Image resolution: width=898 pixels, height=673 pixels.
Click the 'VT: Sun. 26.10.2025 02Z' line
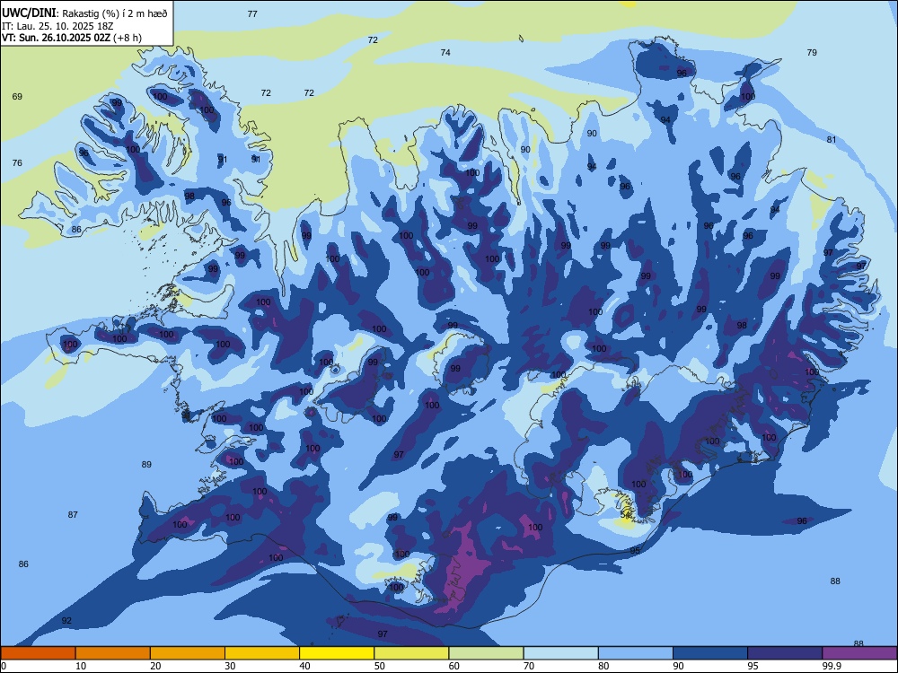57,38
